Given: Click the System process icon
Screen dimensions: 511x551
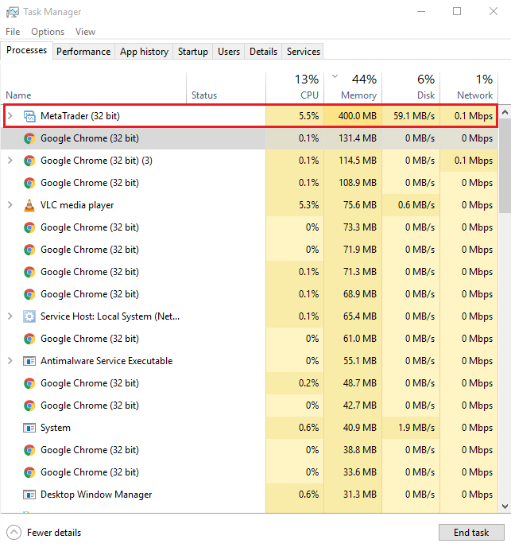Looking at the screenshot, I should pyautogui.click(x=29, y=428).
